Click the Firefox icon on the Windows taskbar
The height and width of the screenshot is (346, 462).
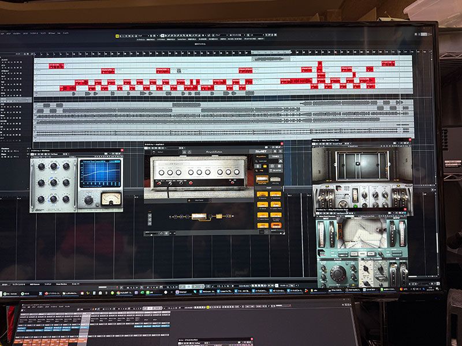point(46,294)
